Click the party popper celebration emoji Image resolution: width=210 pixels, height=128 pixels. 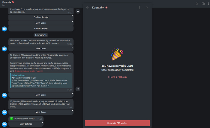[117, 54]
